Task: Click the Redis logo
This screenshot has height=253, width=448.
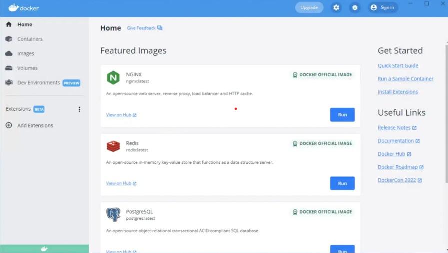Action: coord(113,146)
